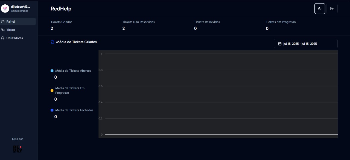
Task: Open the Ticket chat icon in sidebar
Action: tap(3, 30)
